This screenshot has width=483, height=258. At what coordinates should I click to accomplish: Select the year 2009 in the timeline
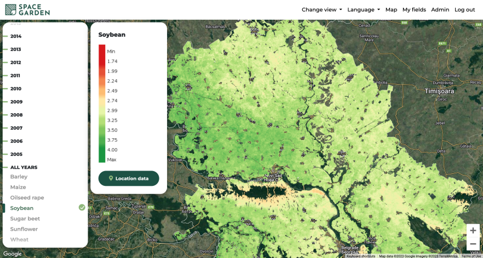click(x=16, y=102)
